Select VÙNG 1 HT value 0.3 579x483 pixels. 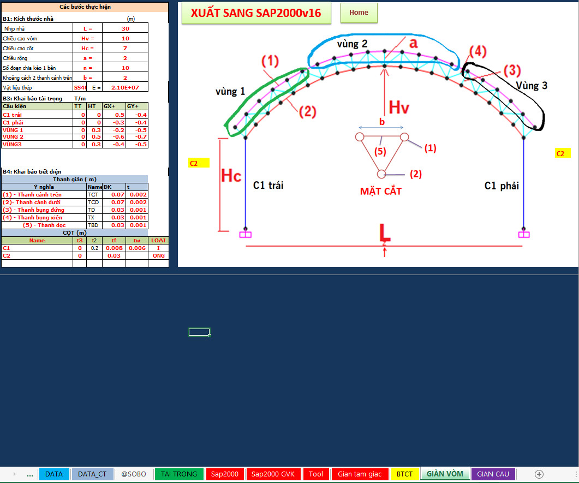pos(94,130)
